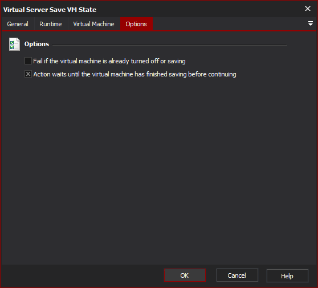Click the bold Options section heading
The width and height of the screenshot is (318, 288).
click(x=36, y=44)
